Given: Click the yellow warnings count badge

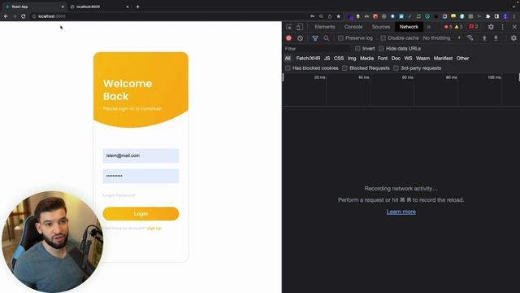Looking at the screenshot, I should click(x=458, y=27).
